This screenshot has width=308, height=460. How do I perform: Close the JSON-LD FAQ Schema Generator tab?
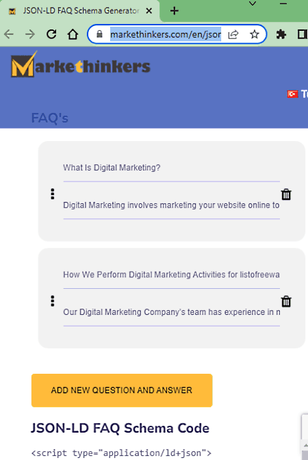pos(149,11)
